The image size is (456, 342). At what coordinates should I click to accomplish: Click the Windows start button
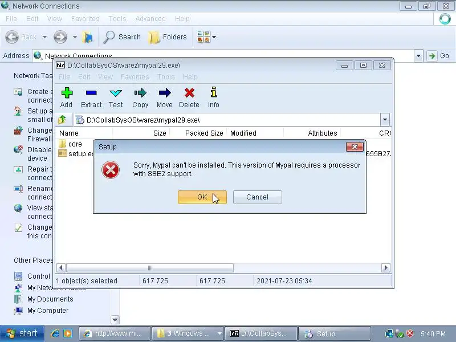click(22, 333)
